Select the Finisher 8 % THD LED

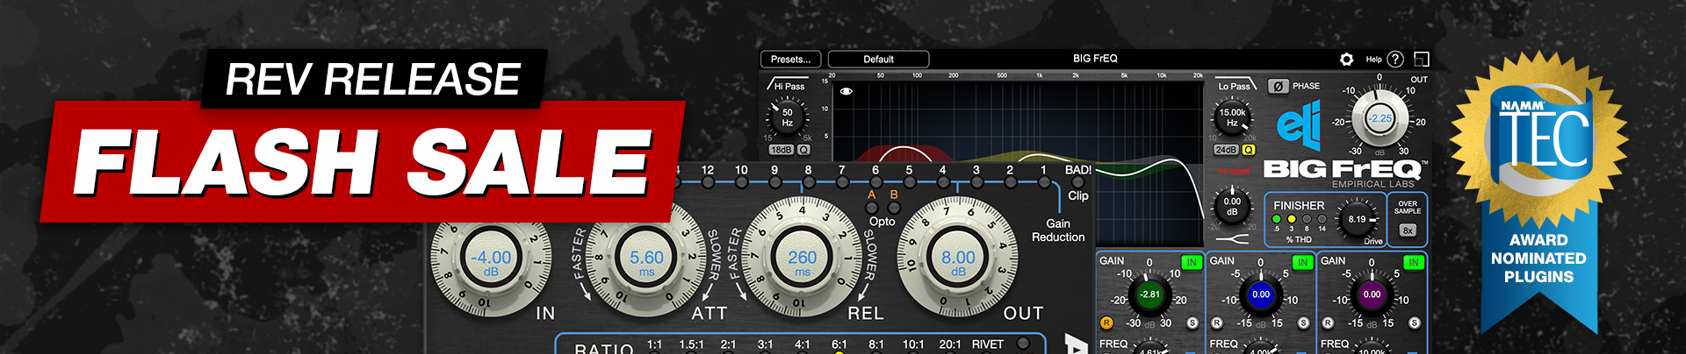[x=1307, y=219]
